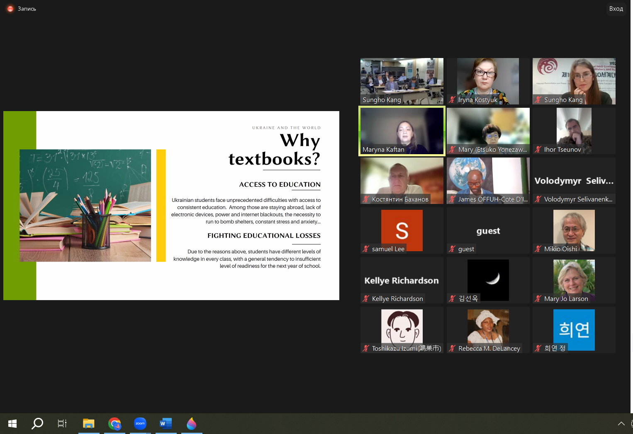633x434 pixels.
Task: Open File Explorer from the taskbar
Action: [x=89, y=423]
